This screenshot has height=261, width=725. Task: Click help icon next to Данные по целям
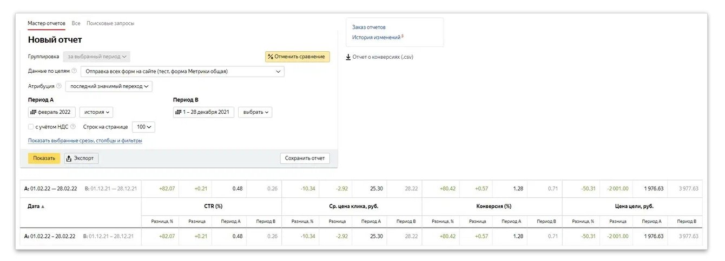(x=74, y=71)
